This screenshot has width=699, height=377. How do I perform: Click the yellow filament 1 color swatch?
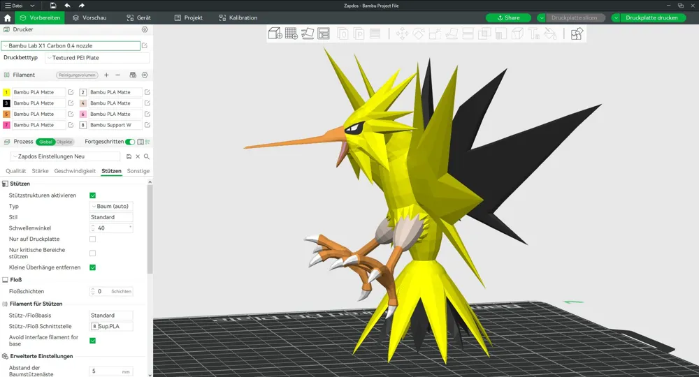click(6, 92)
